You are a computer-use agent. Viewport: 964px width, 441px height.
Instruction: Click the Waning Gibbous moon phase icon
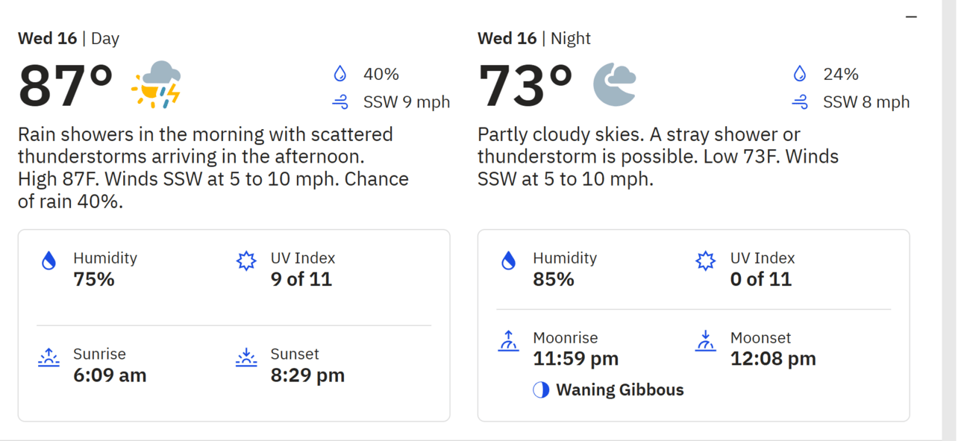tap(541, 390)
